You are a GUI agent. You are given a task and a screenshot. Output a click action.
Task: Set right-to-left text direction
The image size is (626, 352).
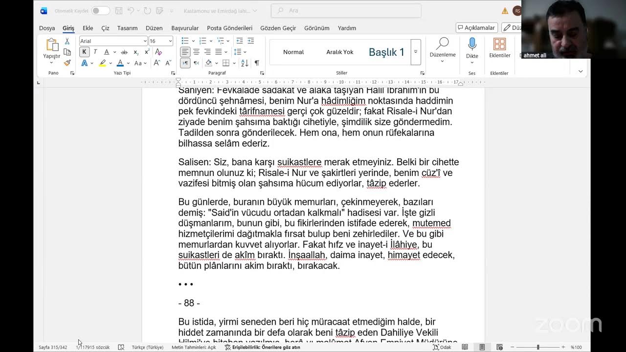point(196,63)
